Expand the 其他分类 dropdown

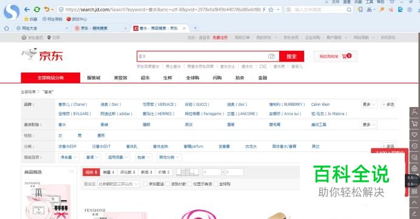[169, 157]
